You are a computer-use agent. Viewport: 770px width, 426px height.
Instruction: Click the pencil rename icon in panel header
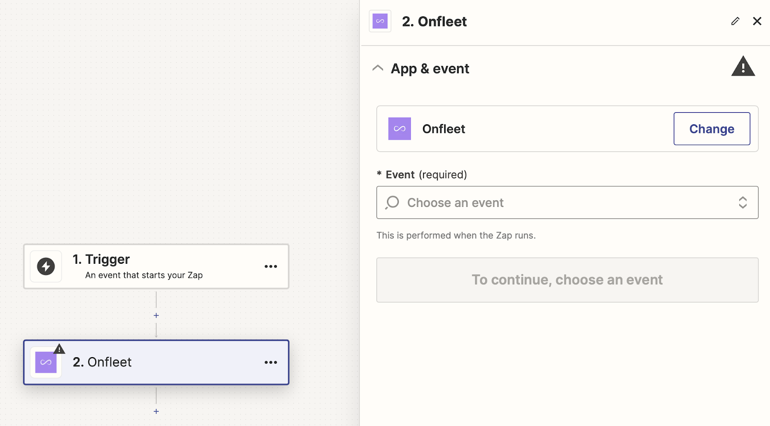point(735,21)
